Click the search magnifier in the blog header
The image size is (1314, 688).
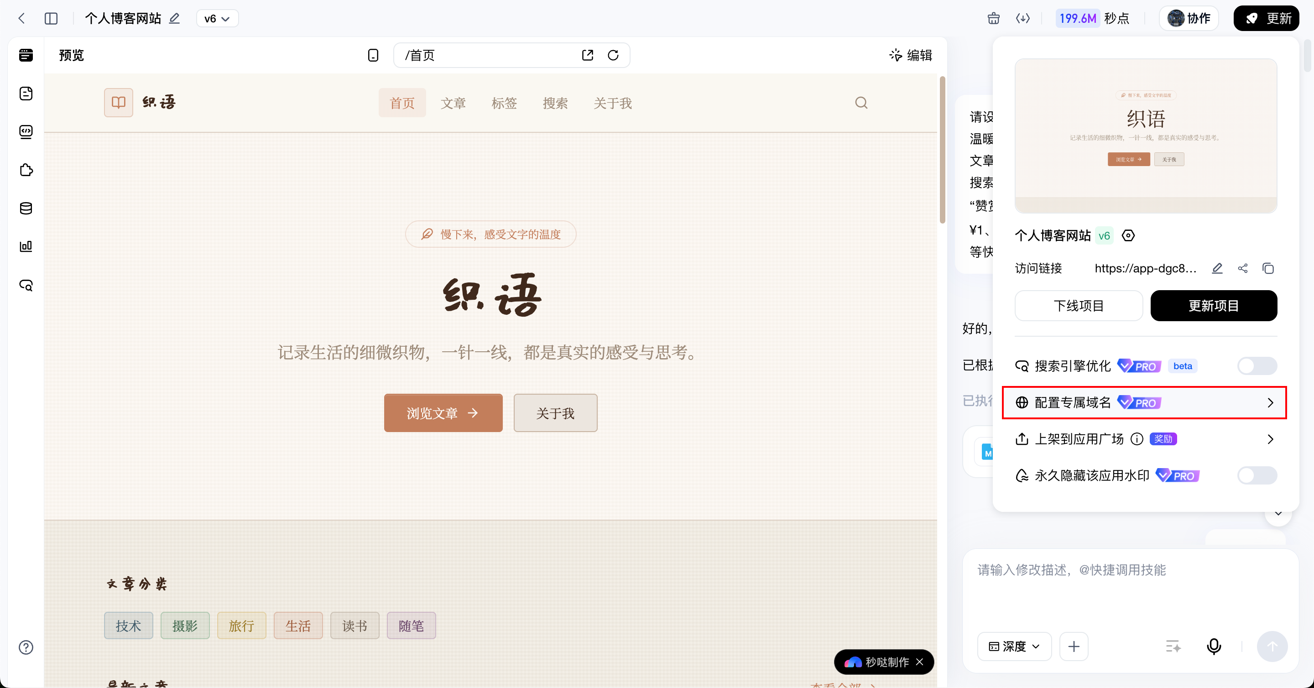click(861, 103)
